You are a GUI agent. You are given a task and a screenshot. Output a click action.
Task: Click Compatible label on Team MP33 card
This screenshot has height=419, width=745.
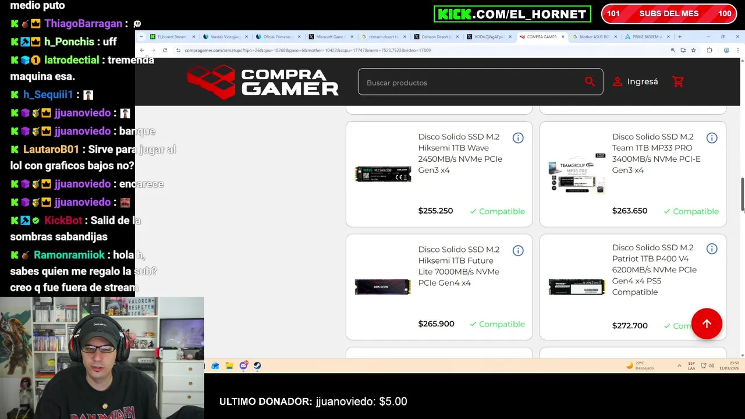coord(691,211)
